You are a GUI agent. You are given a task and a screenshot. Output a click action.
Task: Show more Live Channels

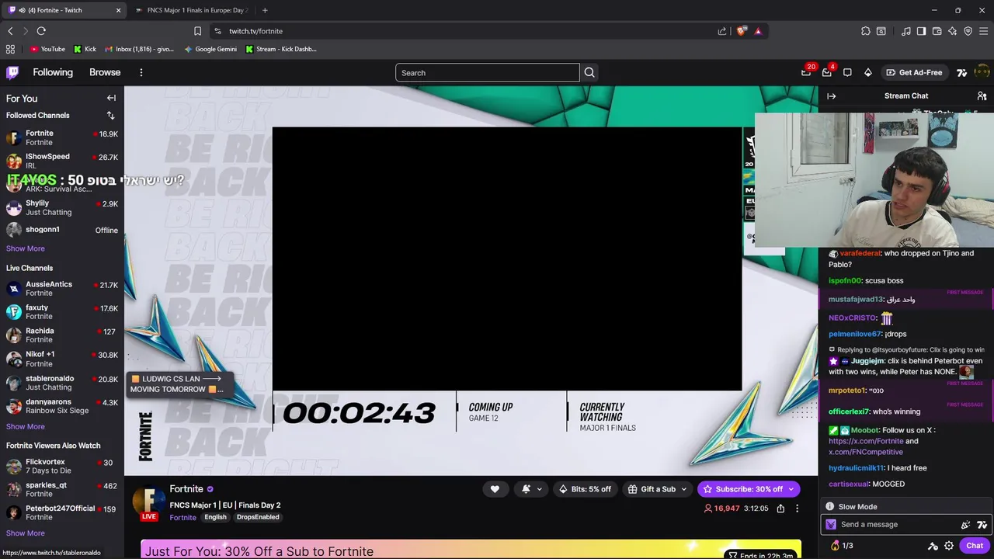coord(26,426)
